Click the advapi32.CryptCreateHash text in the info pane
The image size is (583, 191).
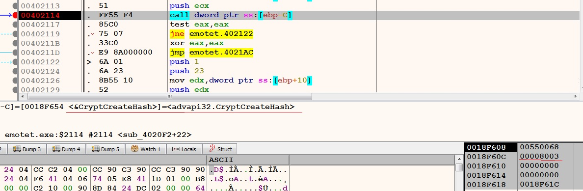point(231,107)
